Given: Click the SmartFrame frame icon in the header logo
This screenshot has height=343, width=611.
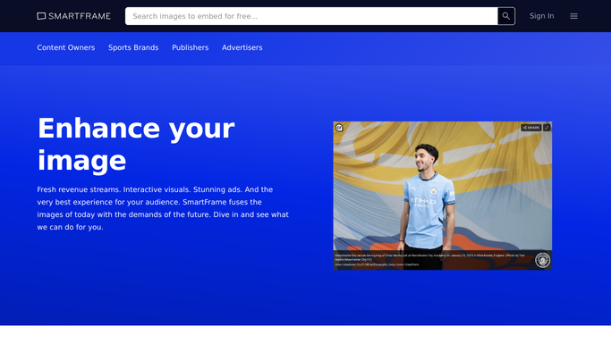Looking at the screenshot, I should coord(41,16).
